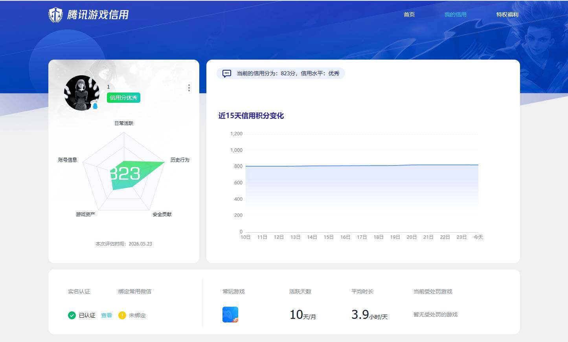The image size is (568, 342).
Task: Click the 800 y-axis value
Action: point(238,166)
